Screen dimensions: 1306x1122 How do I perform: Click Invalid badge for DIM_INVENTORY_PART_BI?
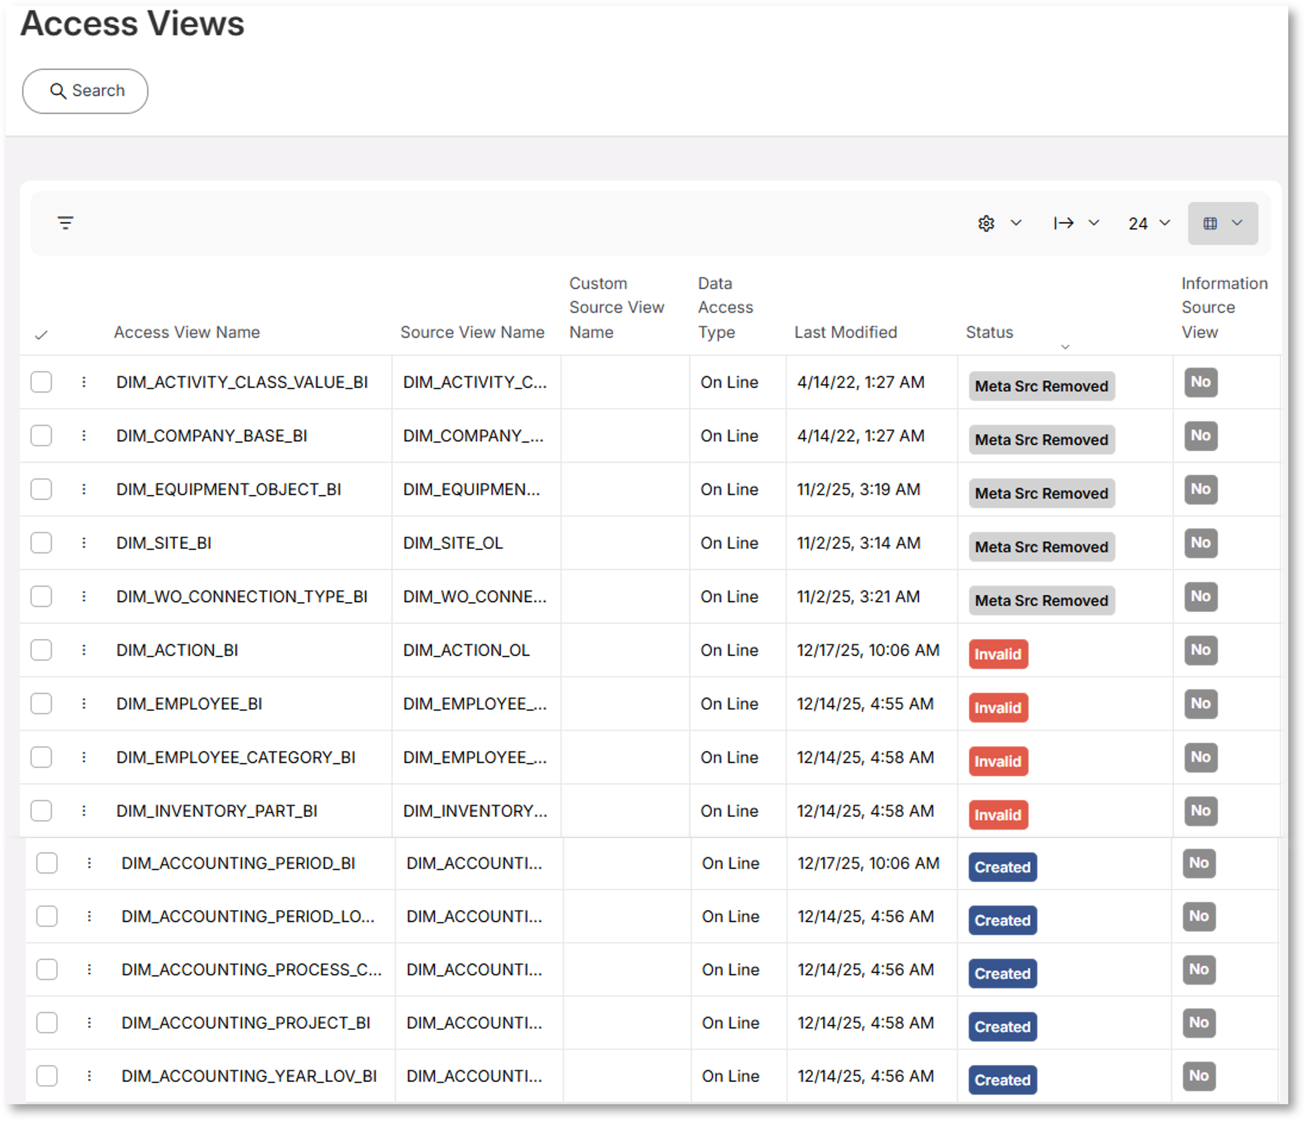coord(998,815)
